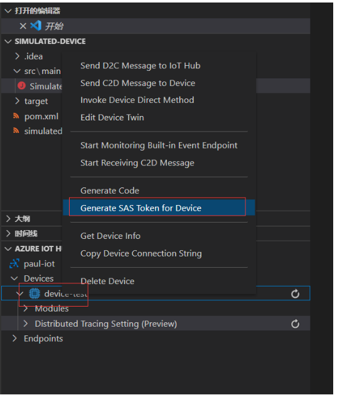Screen dimensions: 347x395
Task: Expand the .idea folder
Action: (17, 56)
